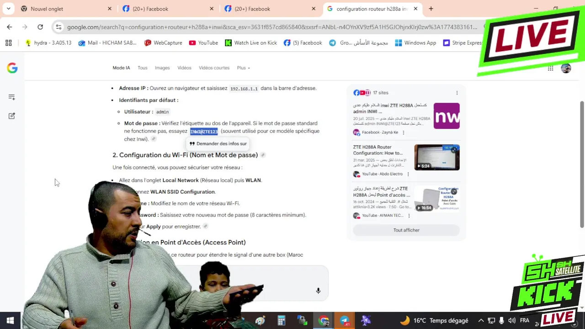This screenshot has height=329, width=585.
Task: Open the Windows Start menu
Action: click(10, 321)
